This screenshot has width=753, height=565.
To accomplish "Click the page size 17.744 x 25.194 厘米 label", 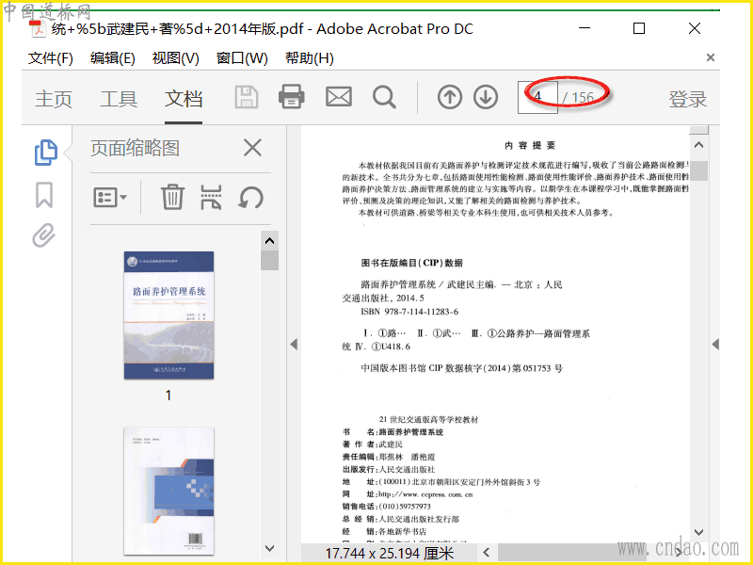I will 389,554.
